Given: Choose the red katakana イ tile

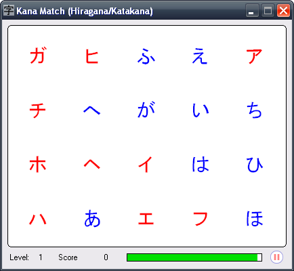Looking at the screenshot, I should [x=146, y=165].
